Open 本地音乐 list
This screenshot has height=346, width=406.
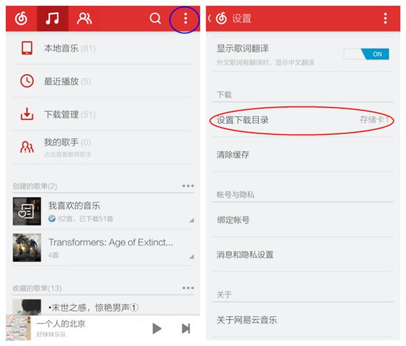click(104, 48)
